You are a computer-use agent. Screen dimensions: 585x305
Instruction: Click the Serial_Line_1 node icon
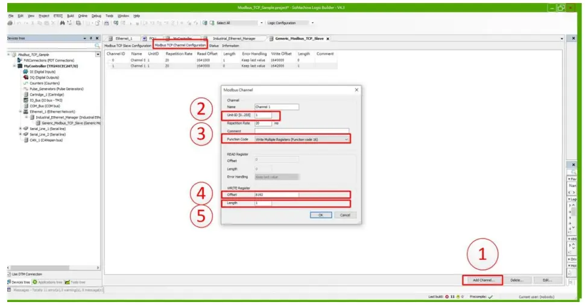[x=26, y=129]
